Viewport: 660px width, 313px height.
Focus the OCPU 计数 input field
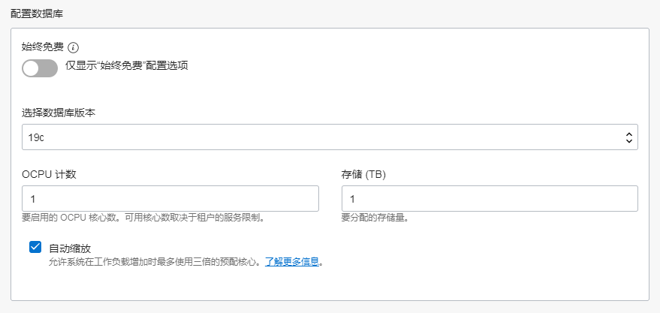coord(170,199)
